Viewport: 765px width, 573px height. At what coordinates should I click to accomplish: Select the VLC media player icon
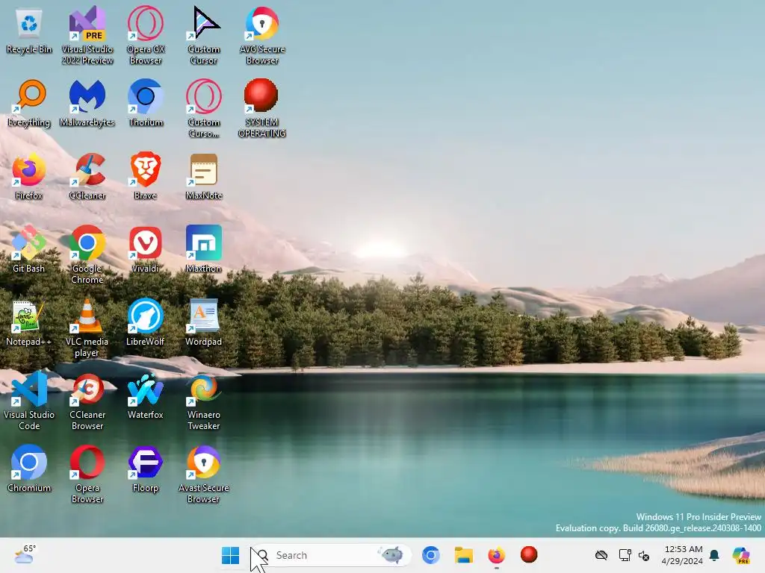pos(87,328)
